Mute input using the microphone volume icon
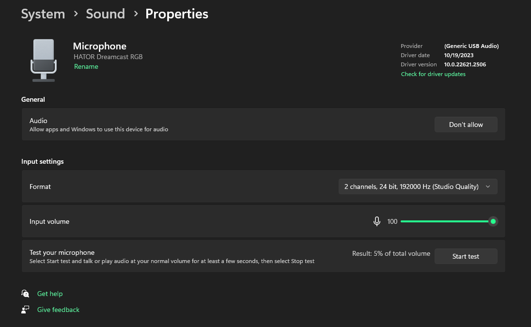 click(x=377, y=221)
